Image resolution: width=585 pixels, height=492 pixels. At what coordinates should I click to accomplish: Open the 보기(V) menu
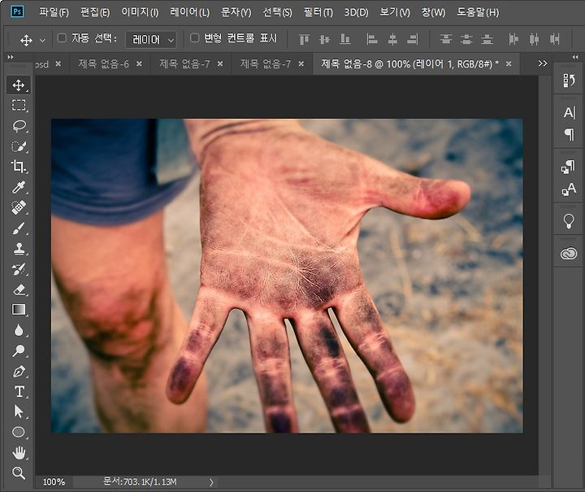click(395, 12)
